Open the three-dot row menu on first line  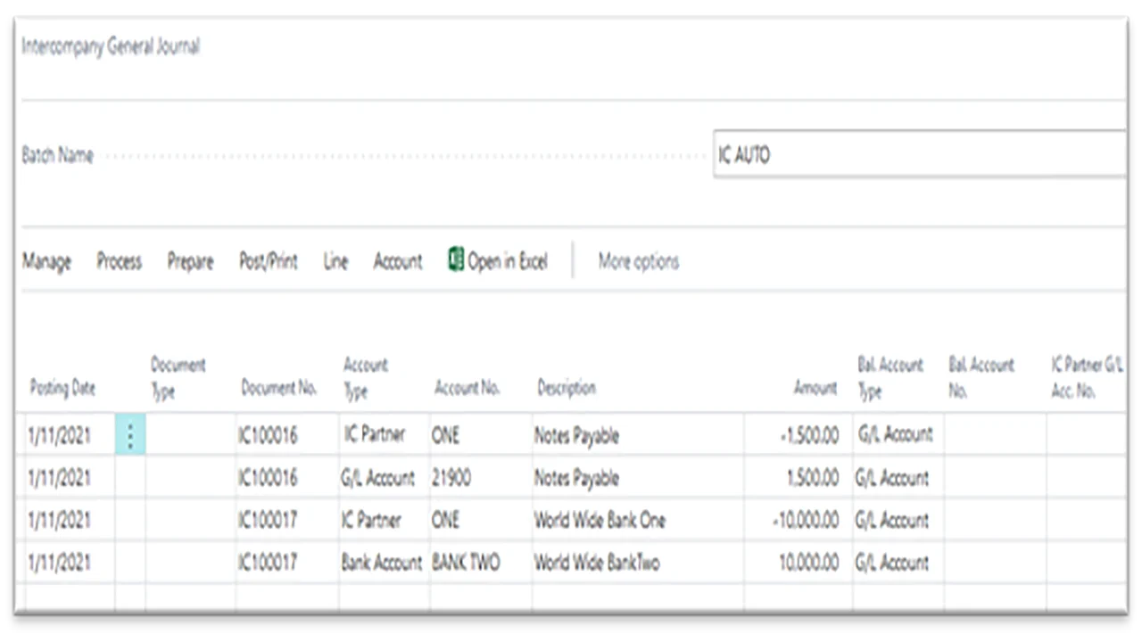(x=130, y=435)
